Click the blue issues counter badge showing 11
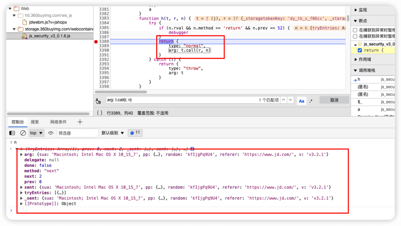The height and width of the screenshot is (226, 401). click(135, 133)
